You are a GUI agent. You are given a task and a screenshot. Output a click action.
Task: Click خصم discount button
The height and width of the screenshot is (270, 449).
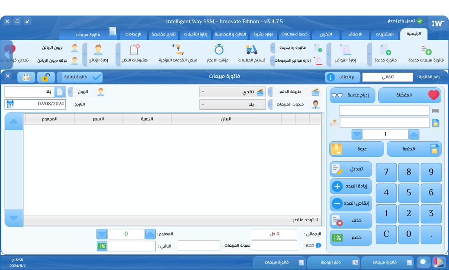click(x=351, y=238)
